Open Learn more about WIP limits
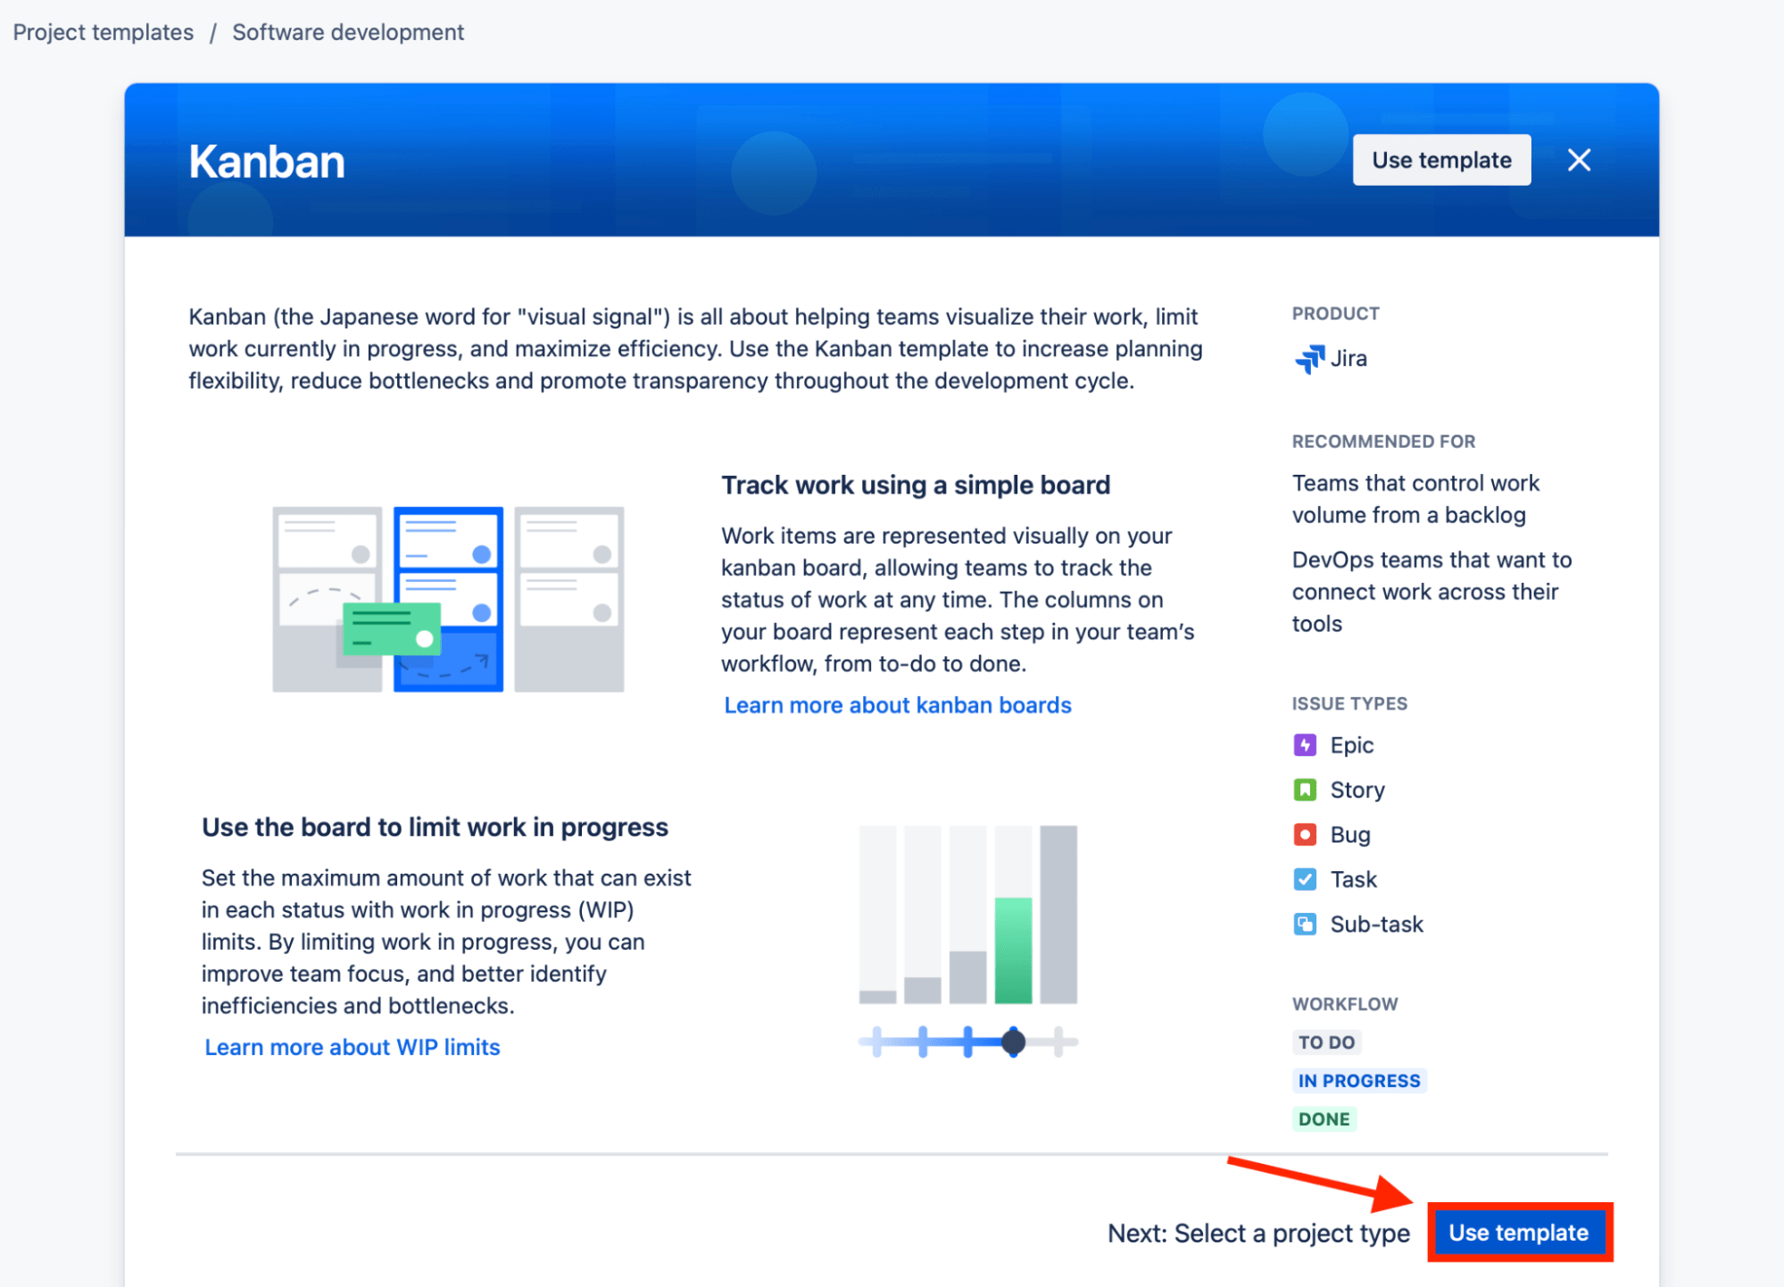 coord(352,1047)
